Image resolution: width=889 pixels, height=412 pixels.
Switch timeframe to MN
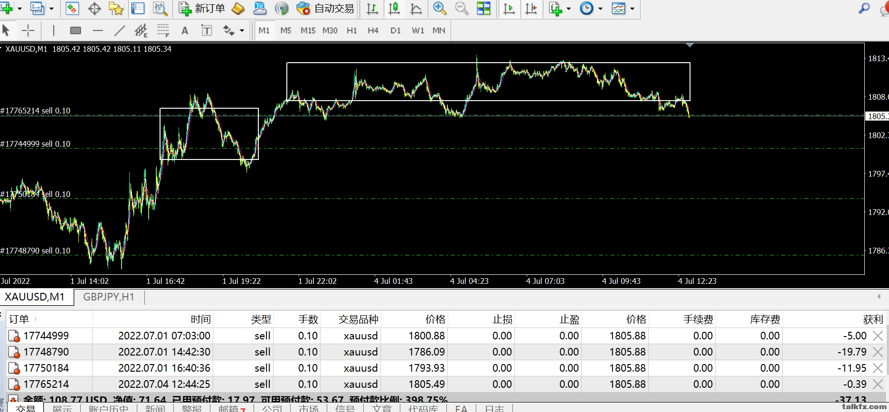439,30
